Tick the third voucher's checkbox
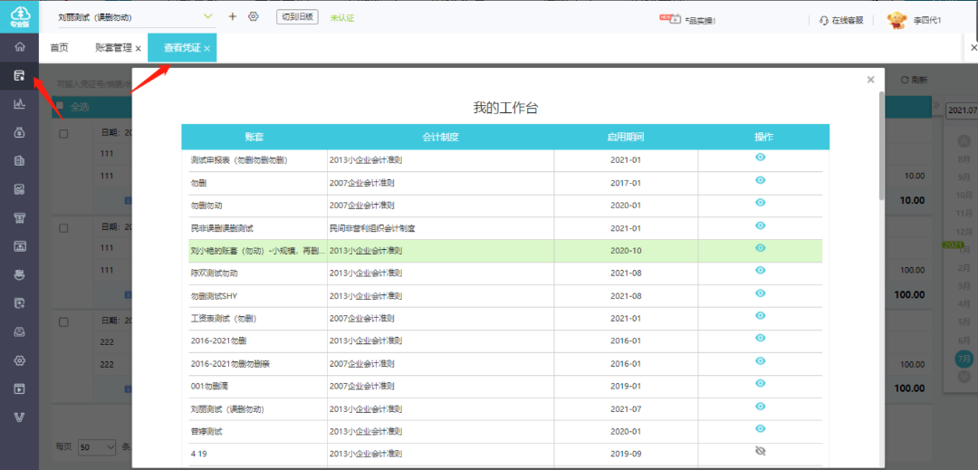 pyautogui.click(x=63, y=321)
